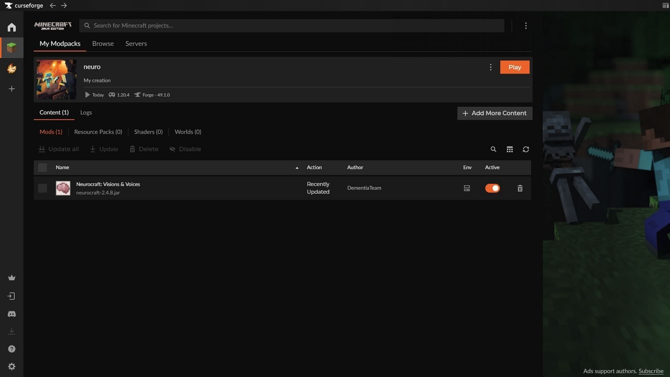Image resolution: width=670 pixels, height=377 pixels.
Task: Click the environment icon for Neurocraft
Action: coord(467,188)
